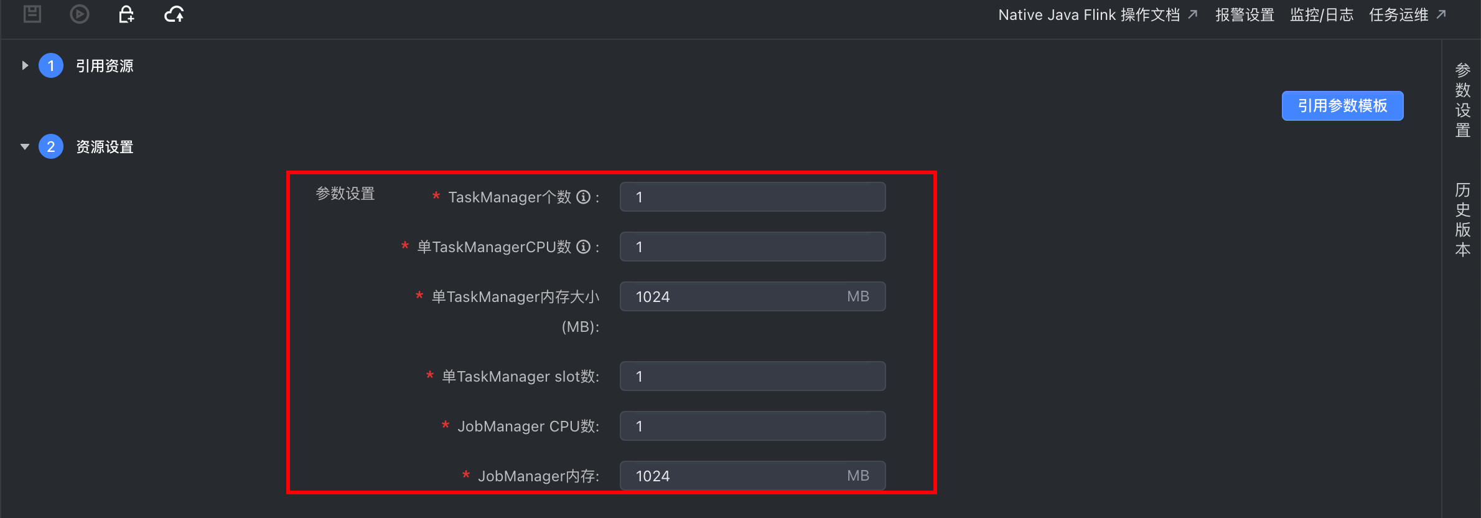Click the run play icon
This screenshot has width=1481, height=518.
point(79,14)
